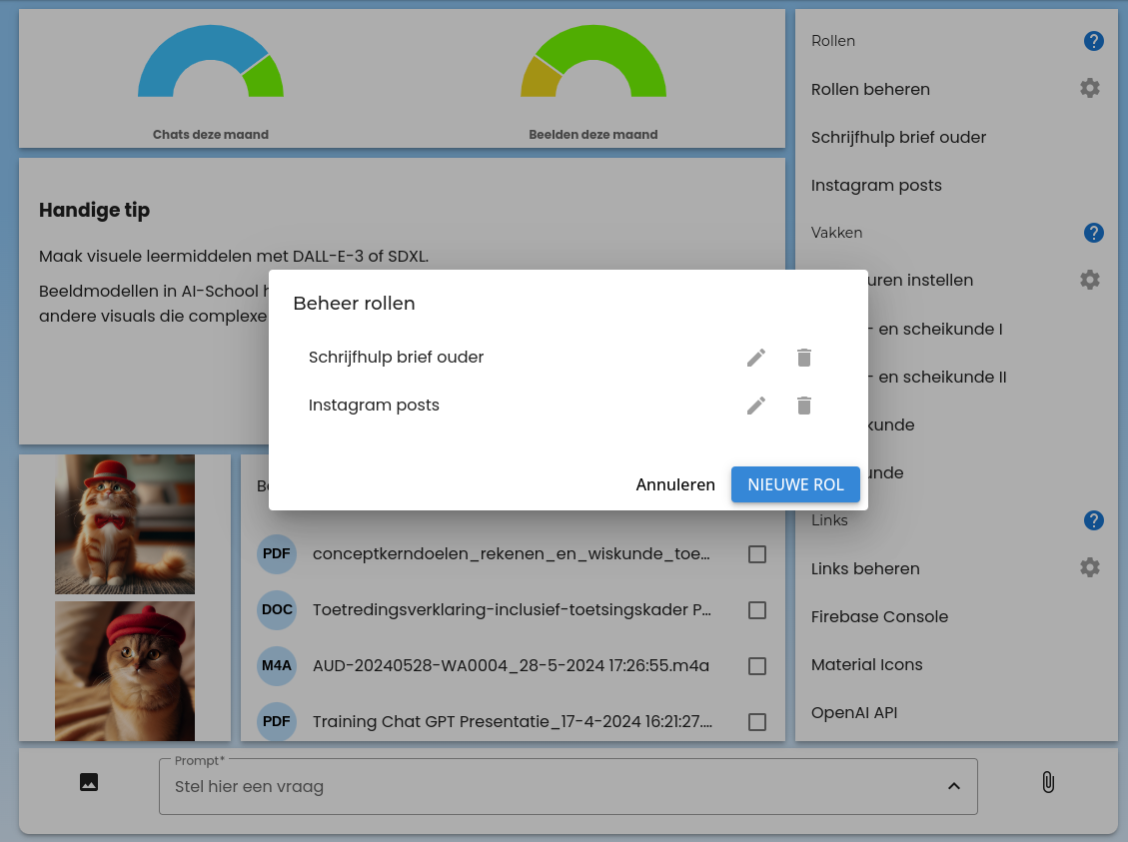Tick the Toetredingsverklaring DOC checkbox
The height and width of the screenshot is (842, 1128).
pos(757,610)
